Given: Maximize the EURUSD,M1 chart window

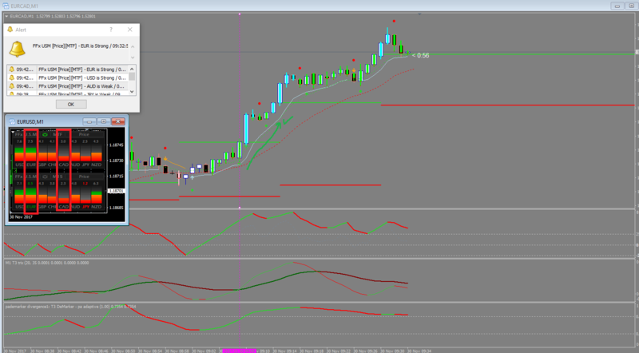Looking at the screenshot, I should 104,121.
